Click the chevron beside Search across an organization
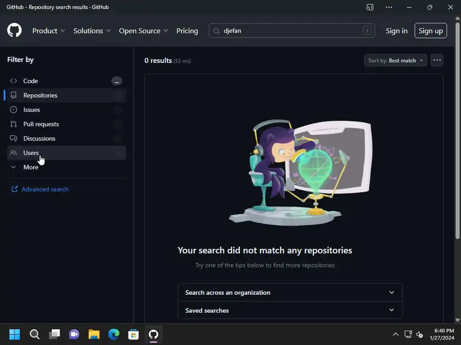 pyautogui.click(x=391, y=292)
